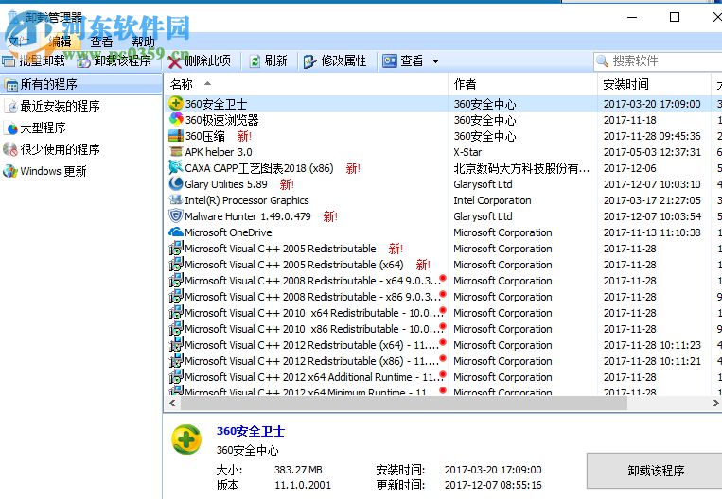The width and height of the screenshot is (722, 499).
Task: Click the batch uninstall (批量卸载) toolbar icon
Action: click(9, 61)
